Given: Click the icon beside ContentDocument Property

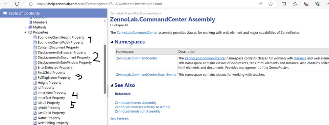Looking at the screenshot, I should pos(35,48).
